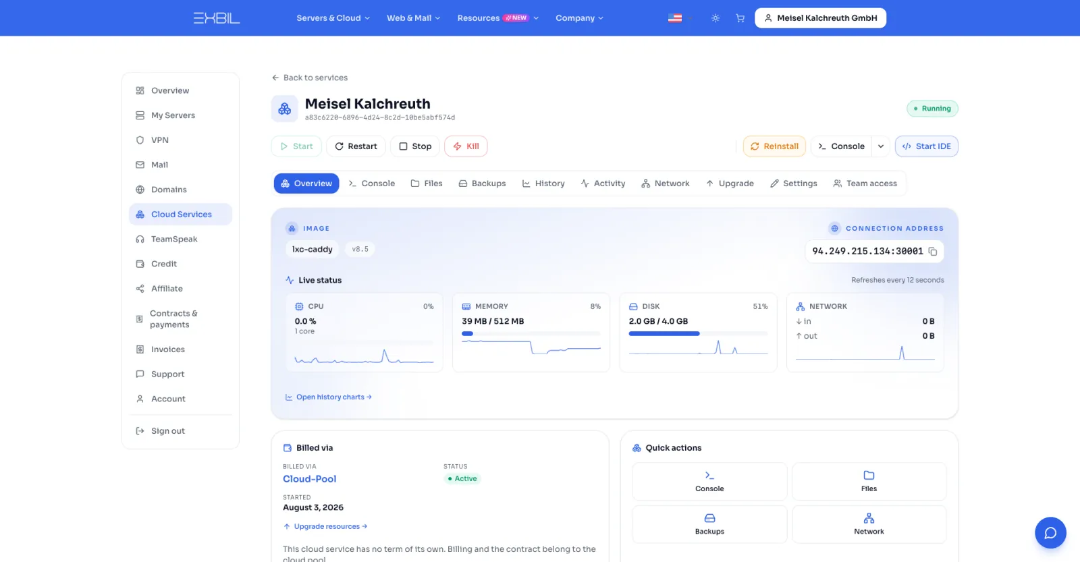Open the live chat bubble
The height and width of the screenshot is (562, 1080).
[1050, 533]
